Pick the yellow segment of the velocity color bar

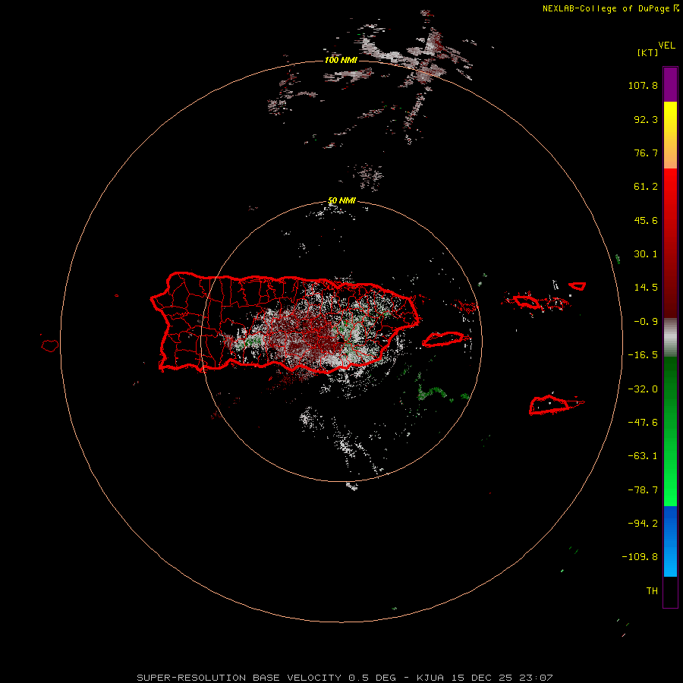coord(670,118)
